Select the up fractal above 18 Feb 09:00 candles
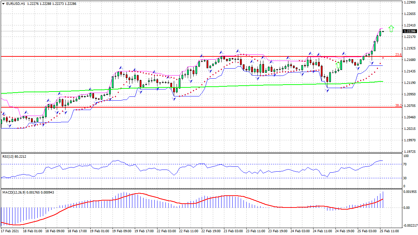The image size is (418, 235). pyautogui.click(x=60, y=94)
